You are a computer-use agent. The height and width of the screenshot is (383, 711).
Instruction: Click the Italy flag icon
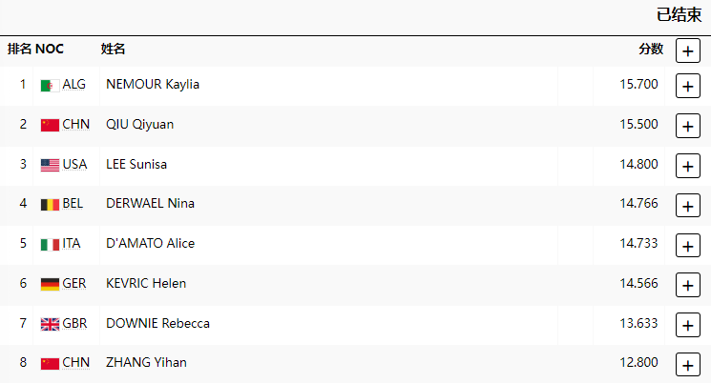(50, 244)
